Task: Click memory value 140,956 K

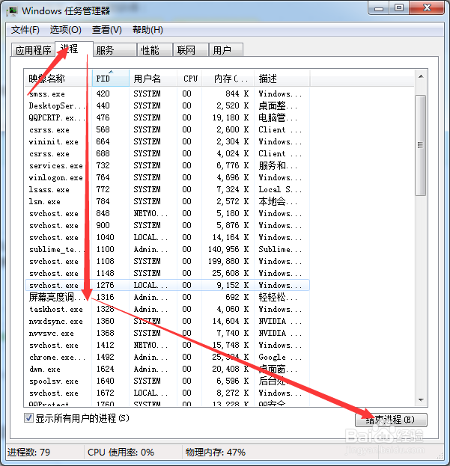Action: pos(228,249)
